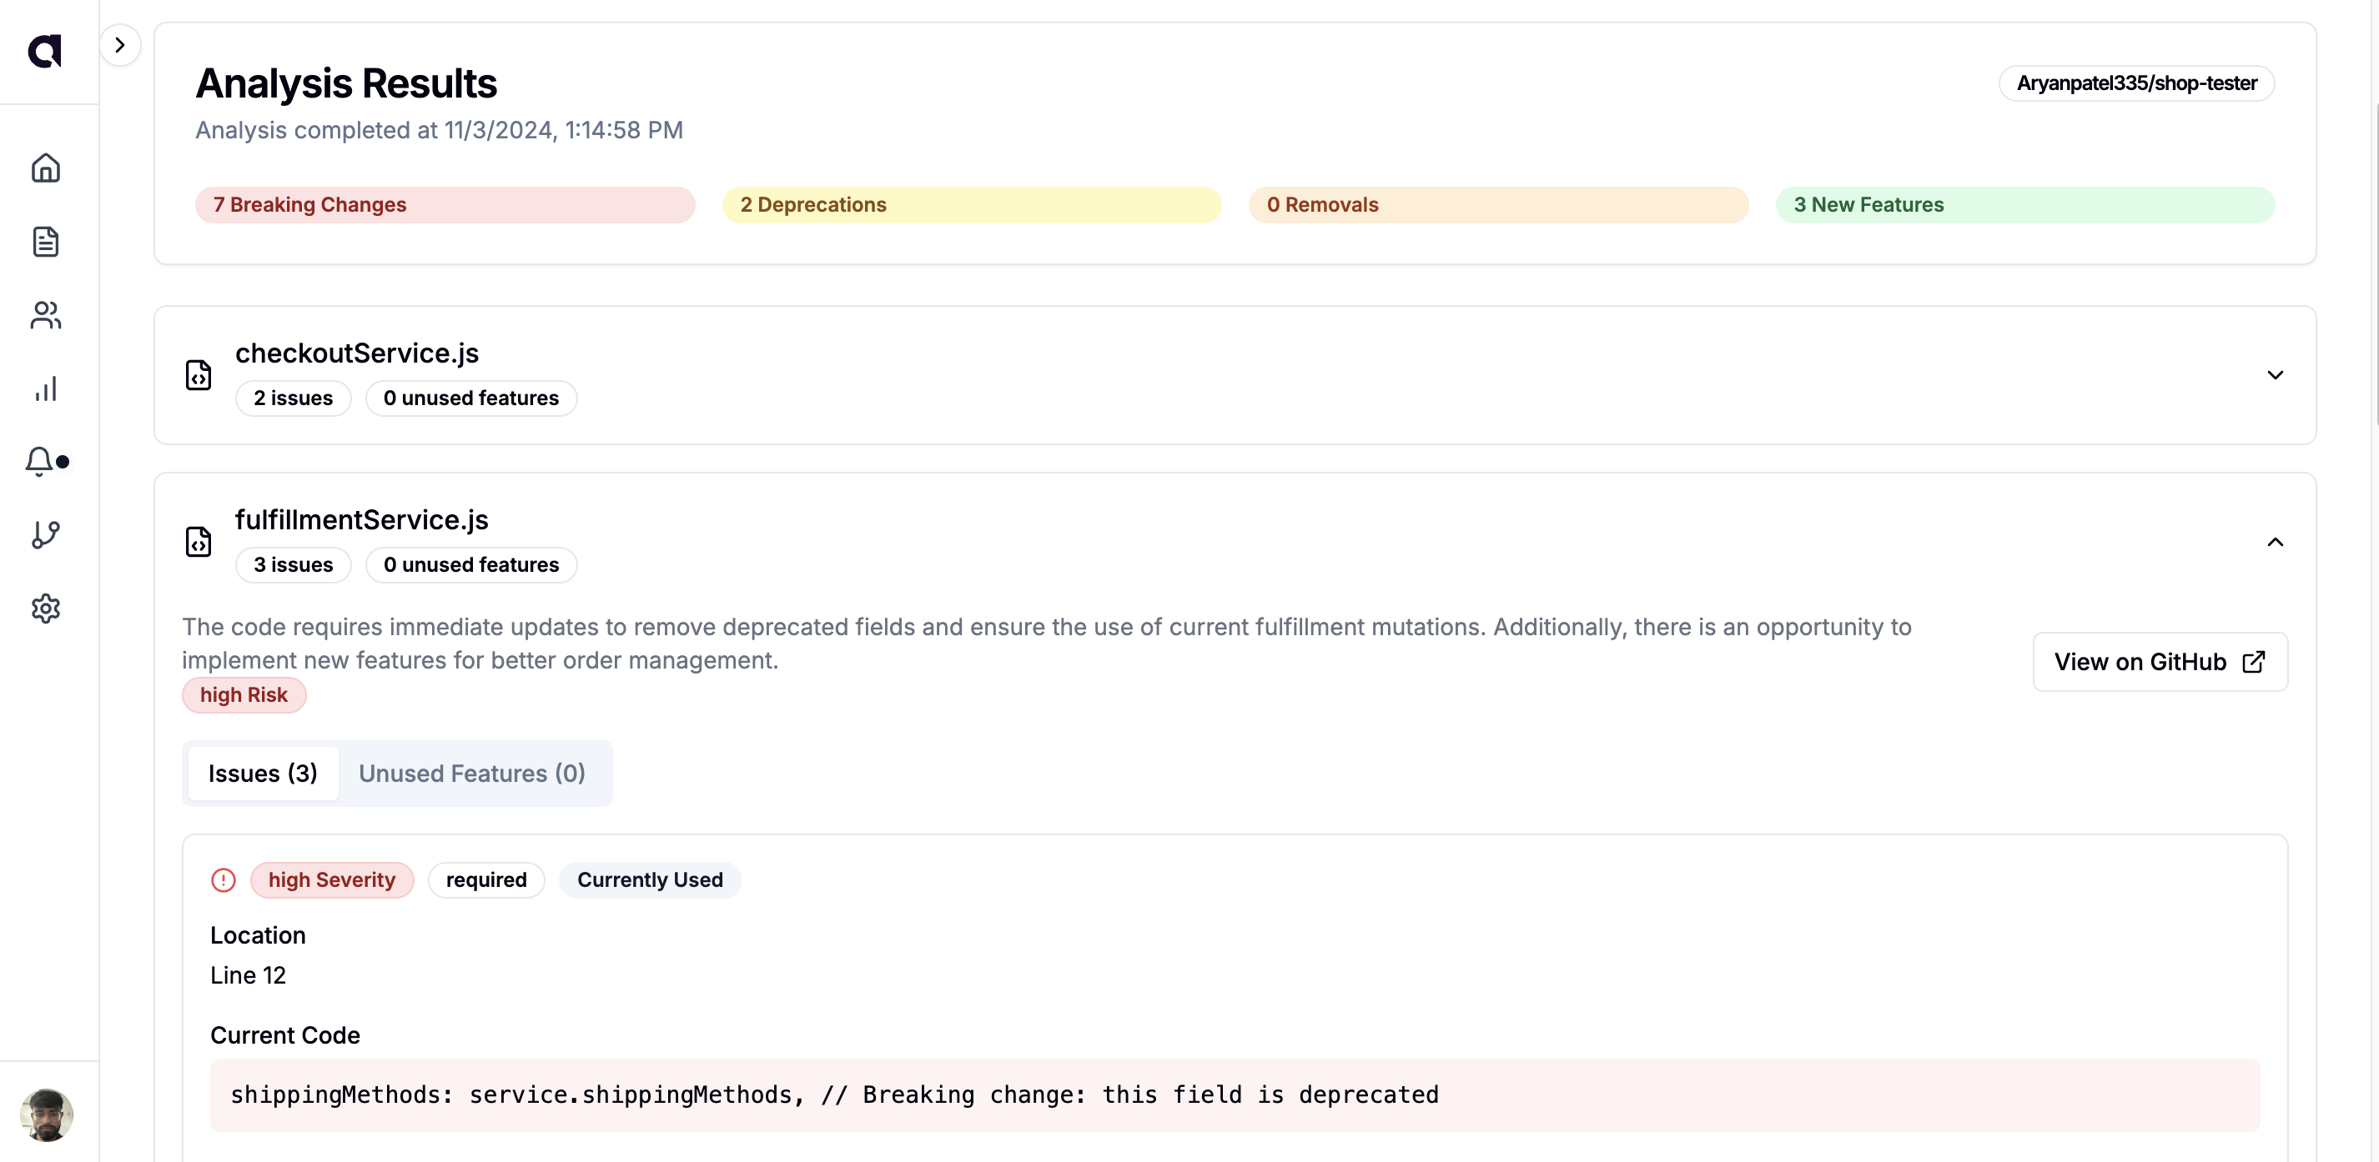The width and height of the screenshot is (2379, 1162).
Task: Open the bar chart analytics icon
Action: pos(45,388)
